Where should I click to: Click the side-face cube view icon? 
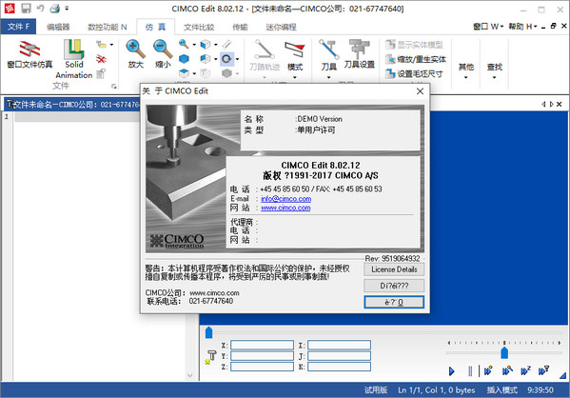[x=206, y=59]
